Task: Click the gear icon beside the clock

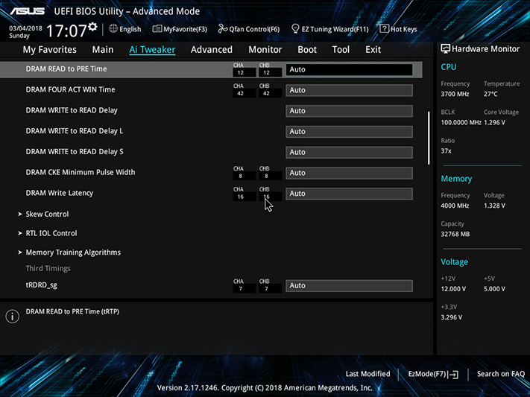Action: (92, 27)
